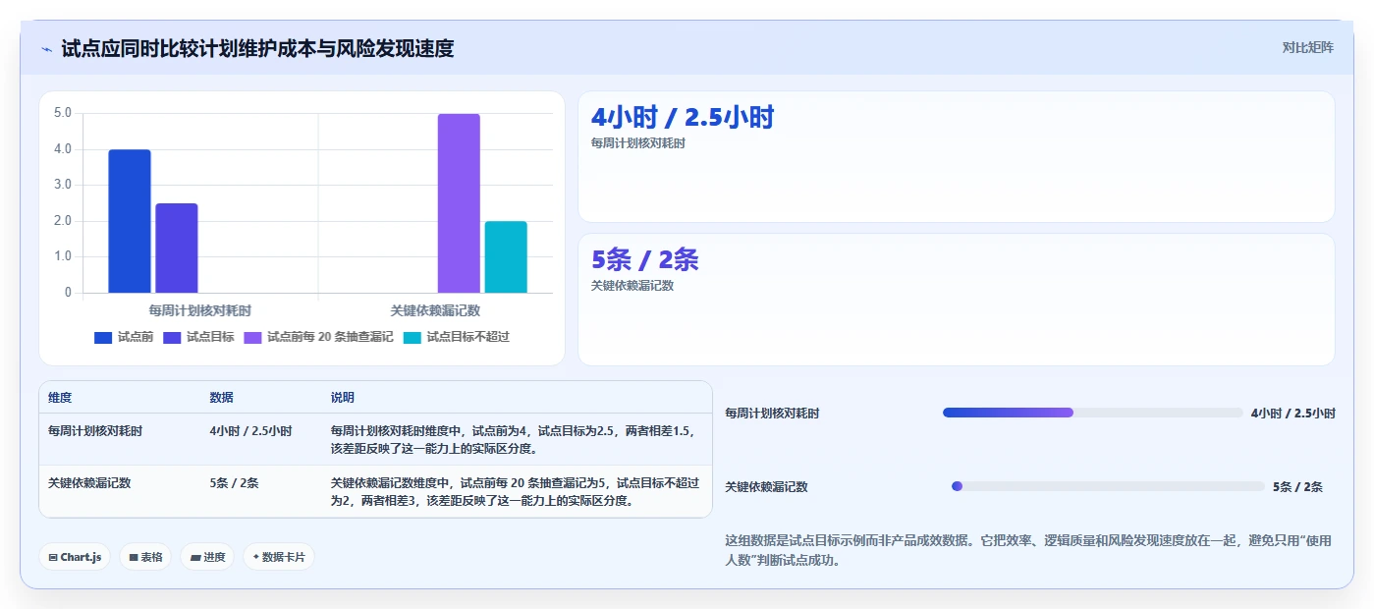Click the header title 试点应同时比较计划维护成本与风险发现速度

257,48
